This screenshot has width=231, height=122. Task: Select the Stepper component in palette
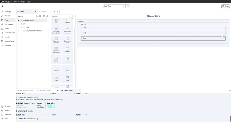click(56, 69)
